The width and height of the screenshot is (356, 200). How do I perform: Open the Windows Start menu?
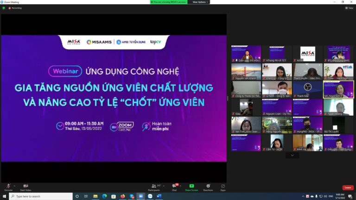4,196
